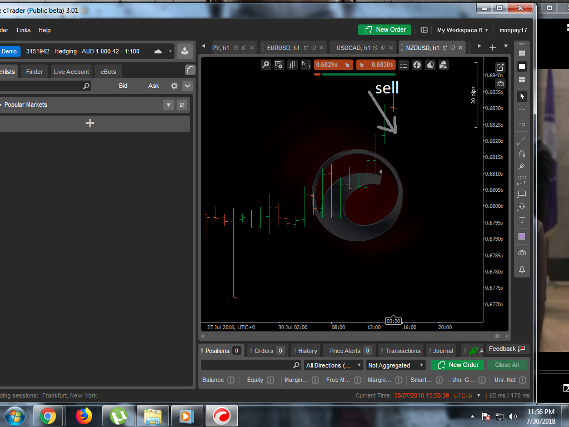Select the trend line drawing tool
Viewport: 569px width, 427px height.
[x=522, y=140]
